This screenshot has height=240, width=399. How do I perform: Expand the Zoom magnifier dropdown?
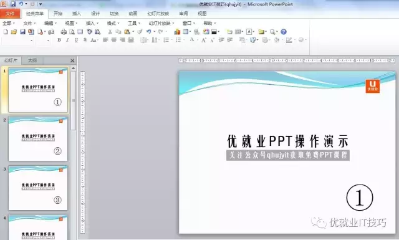click(277, 32)
